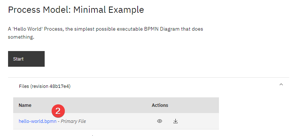Collapse the Files accordion chevron
This screenshot has width=294, height=136.
(x=281, y=85)
